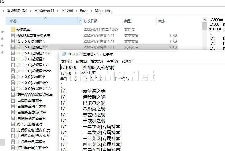Click the [打我爆宠物]远古·白虎 file icon

pyautogui.click(x=13, y=130)
